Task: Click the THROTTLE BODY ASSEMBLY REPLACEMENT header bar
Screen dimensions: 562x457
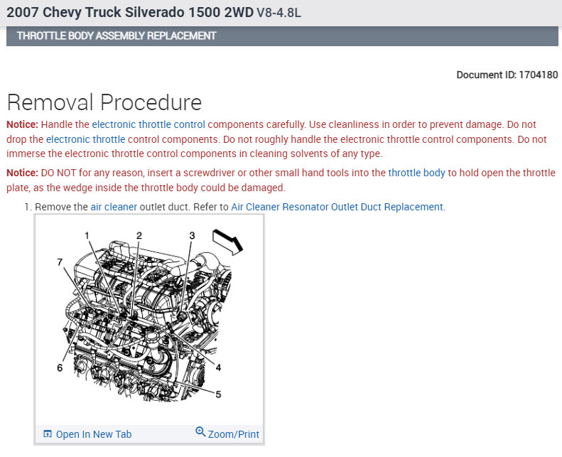Action: coord(282,36)
